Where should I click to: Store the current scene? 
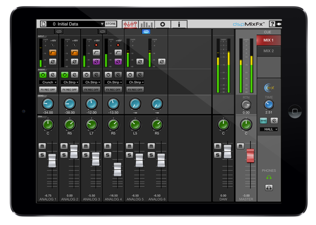(110, 24)
